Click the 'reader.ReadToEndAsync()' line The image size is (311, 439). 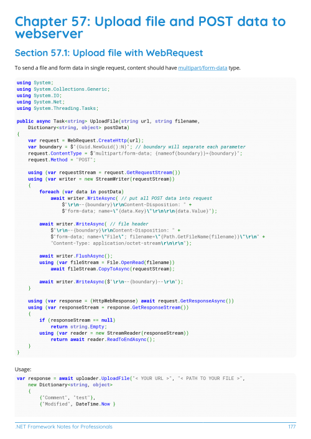[103, 340]
